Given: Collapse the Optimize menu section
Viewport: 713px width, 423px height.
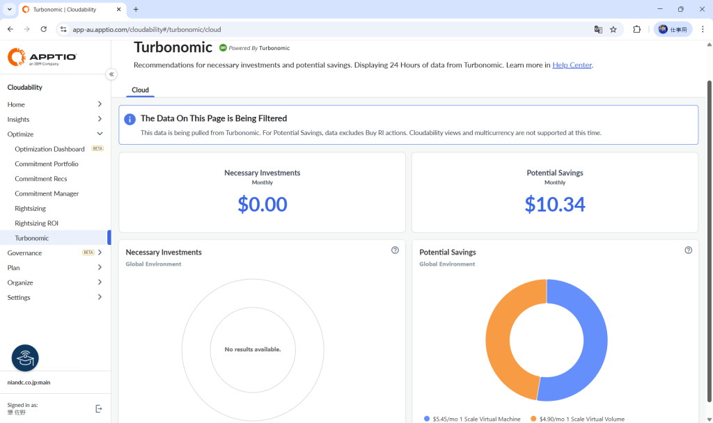Looking at the screenshot, I should pos(54,134).
